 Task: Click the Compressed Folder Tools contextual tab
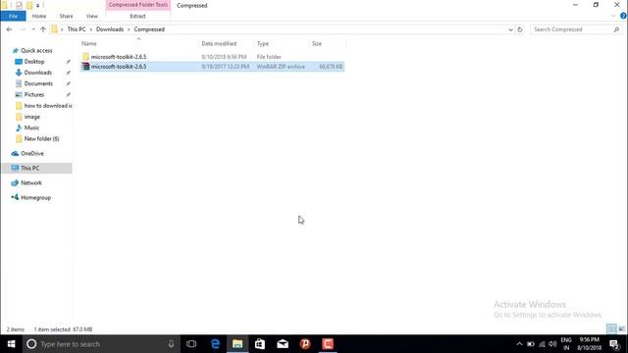pyautogui.click(x=138, y=5)
